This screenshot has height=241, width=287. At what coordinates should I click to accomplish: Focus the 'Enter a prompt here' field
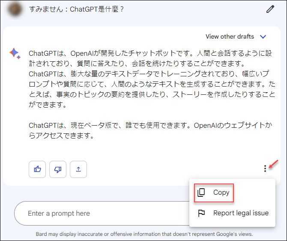102,213
